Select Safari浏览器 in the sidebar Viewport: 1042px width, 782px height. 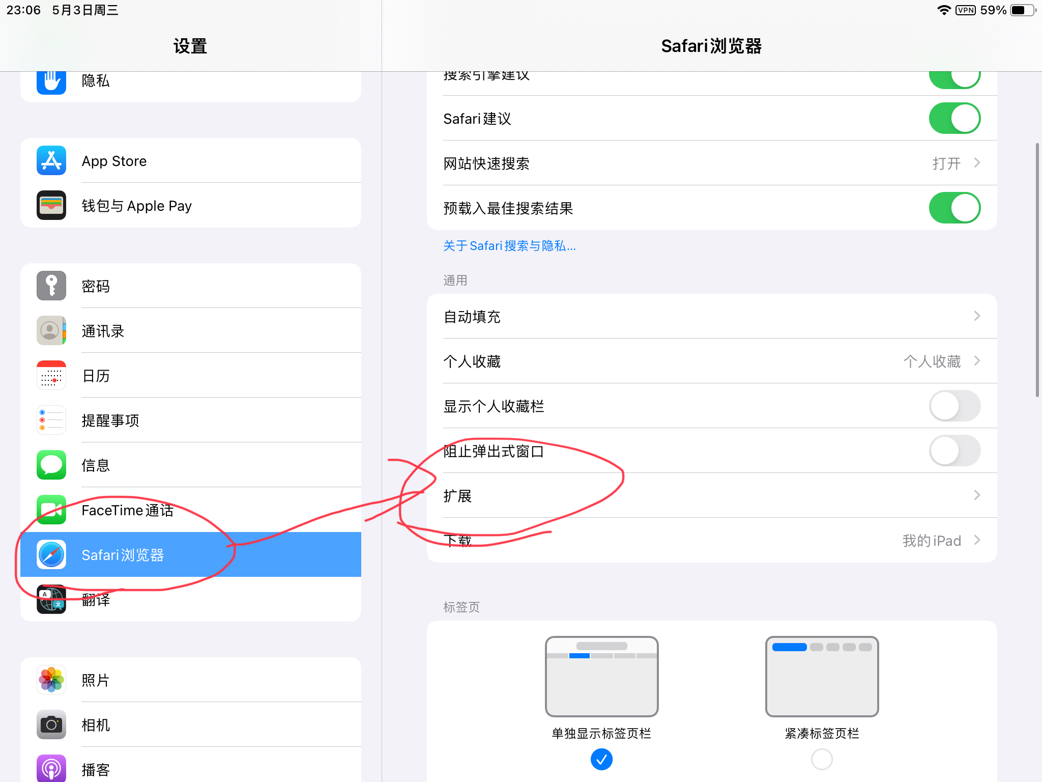pyautogui.click(x=191, y=555)
